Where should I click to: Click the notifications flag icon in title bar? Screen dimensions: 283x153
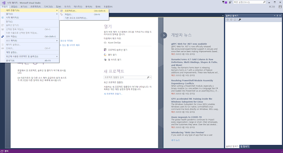click(x=224, y=2)
